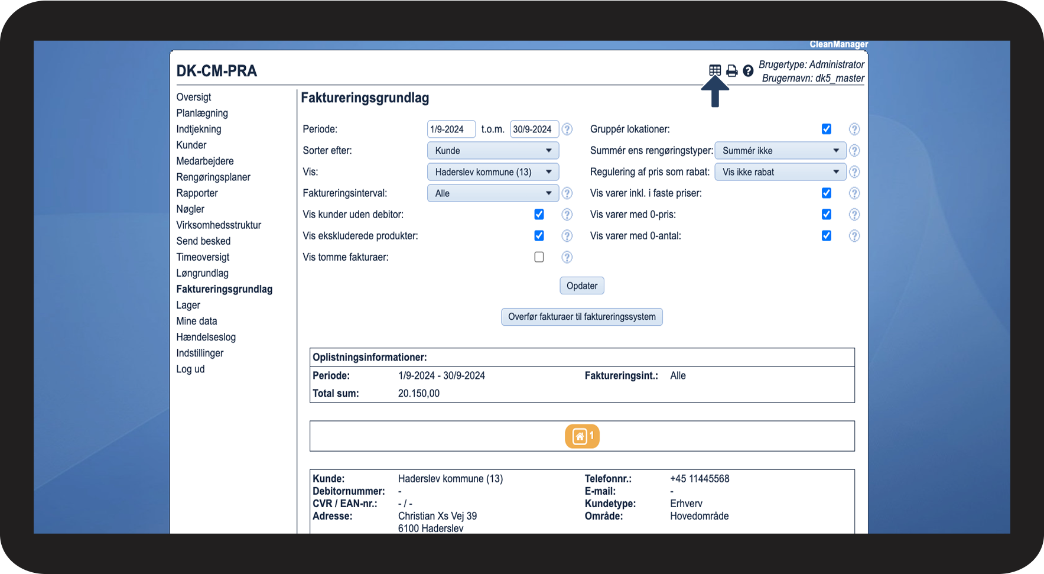Open the Sorter efter dropdown
Screen dimensions: 1044x574
[493, 151]
